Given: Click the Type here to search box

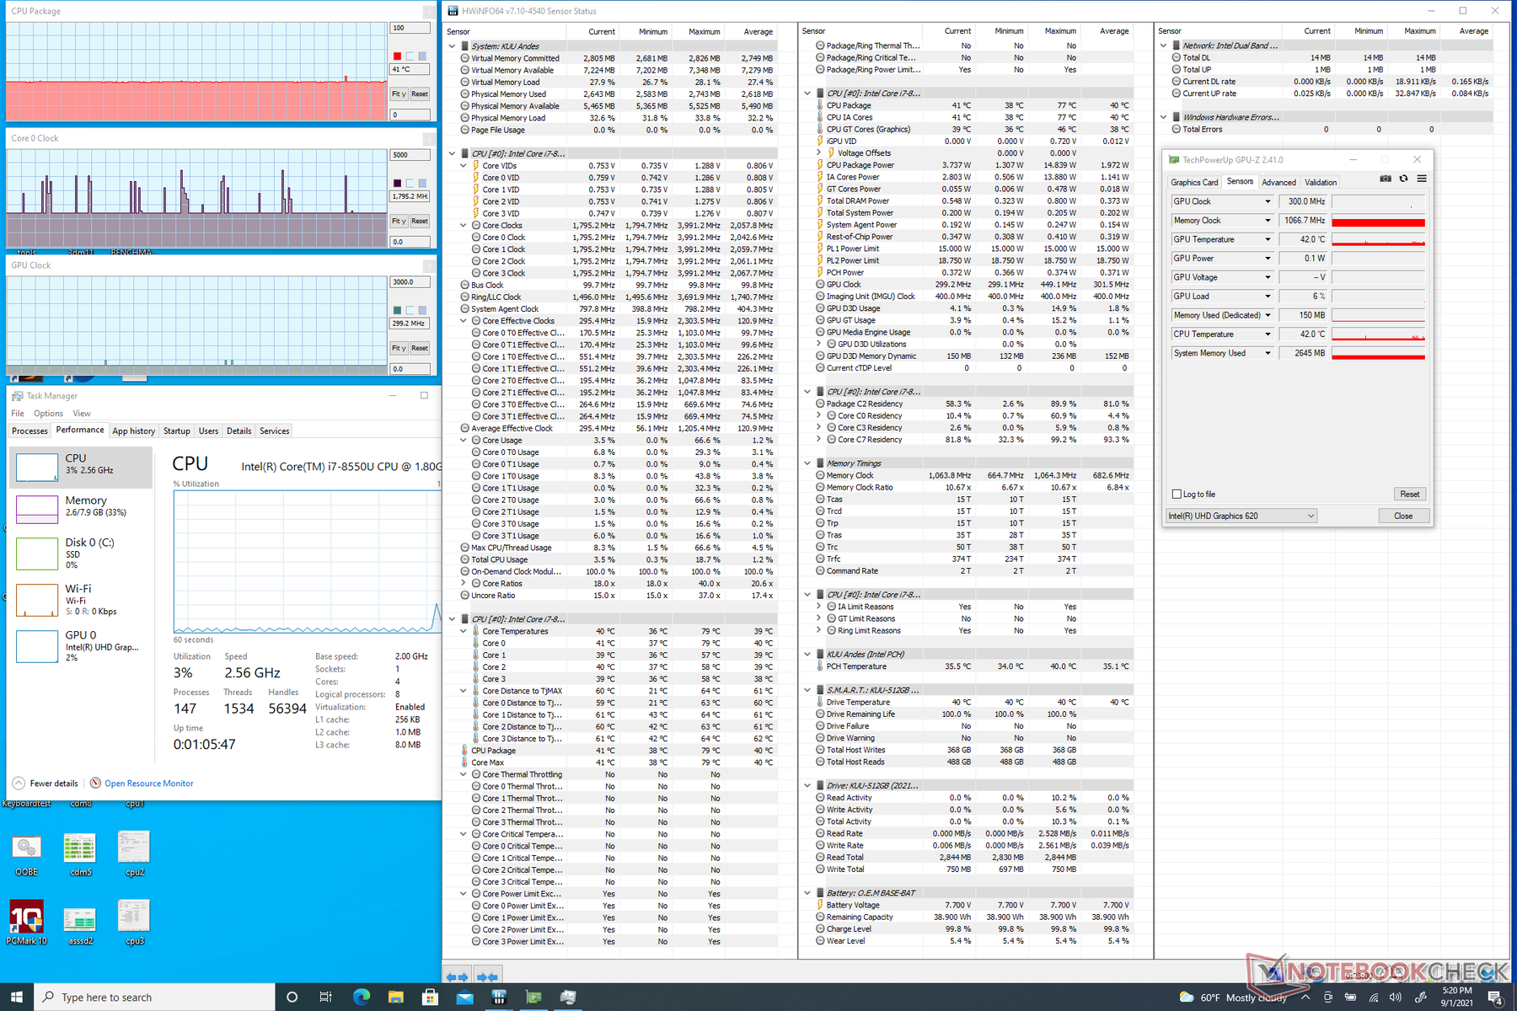Looking at the screenshot, I should [155, 997].
